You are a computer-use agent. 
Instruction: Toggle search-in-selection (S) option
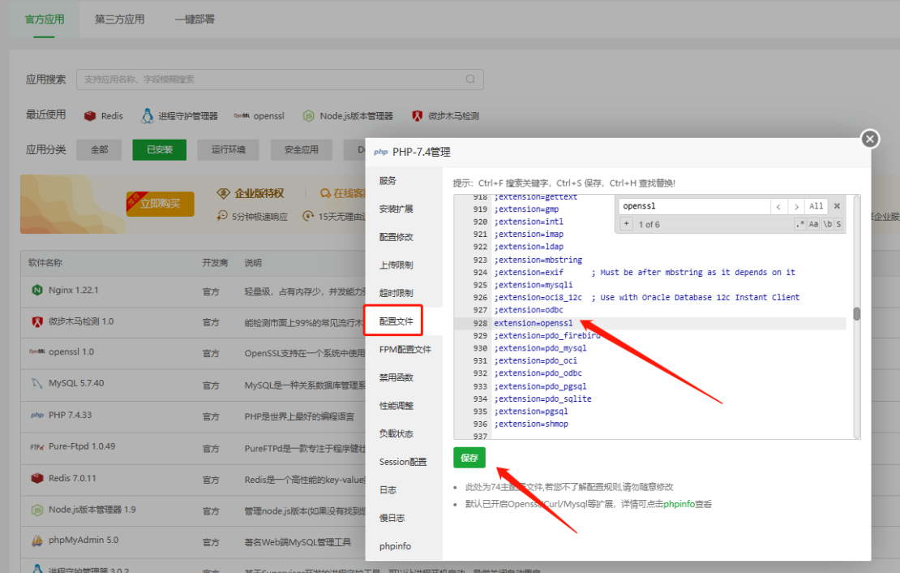click(x=838, y=224)
